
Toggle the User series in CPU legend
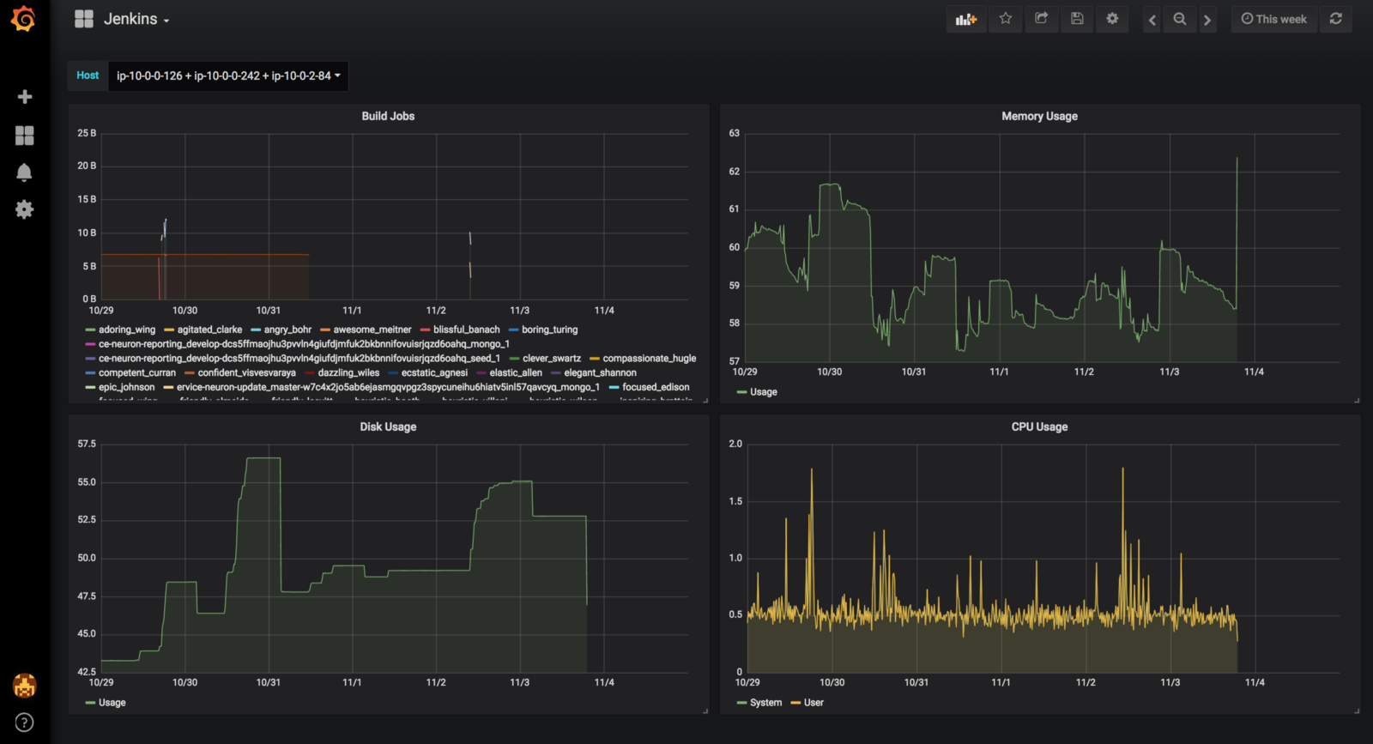pos(813,703)
